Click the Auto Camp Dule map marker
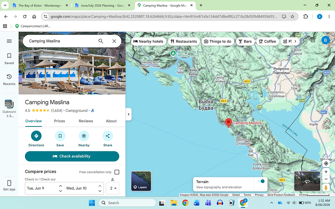335x209 pixels. click(x=173, y=53)
